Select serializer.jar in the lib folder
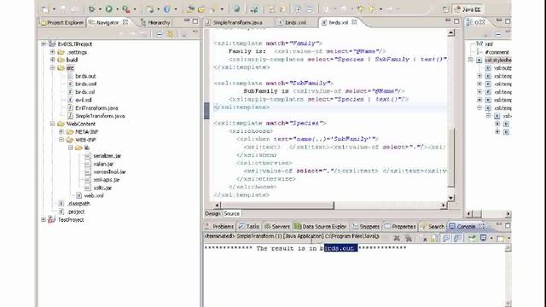546x307 pixels. [107, 155]
